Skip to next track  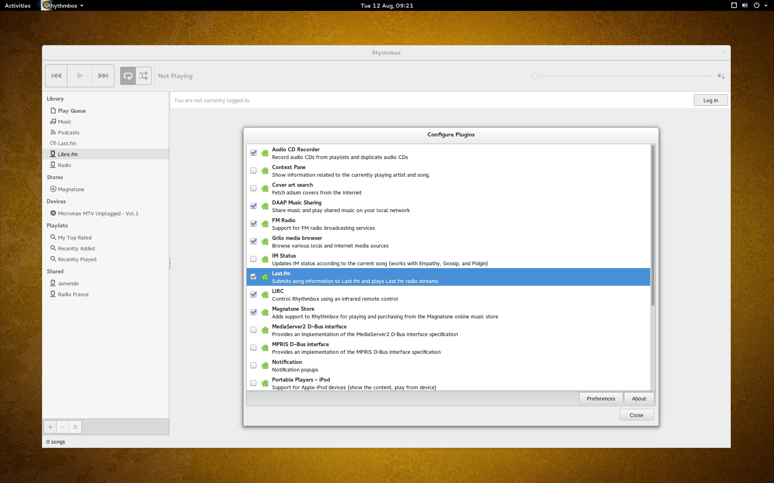click(103, 76)
